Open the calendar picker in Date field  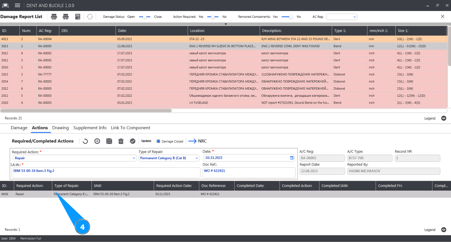292,158
